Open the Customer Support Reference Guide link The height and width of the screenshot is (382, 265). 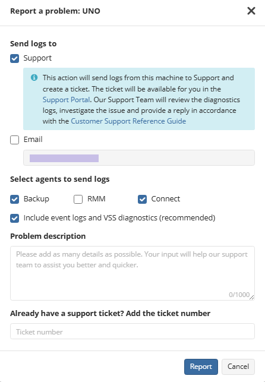coord(128,121)
